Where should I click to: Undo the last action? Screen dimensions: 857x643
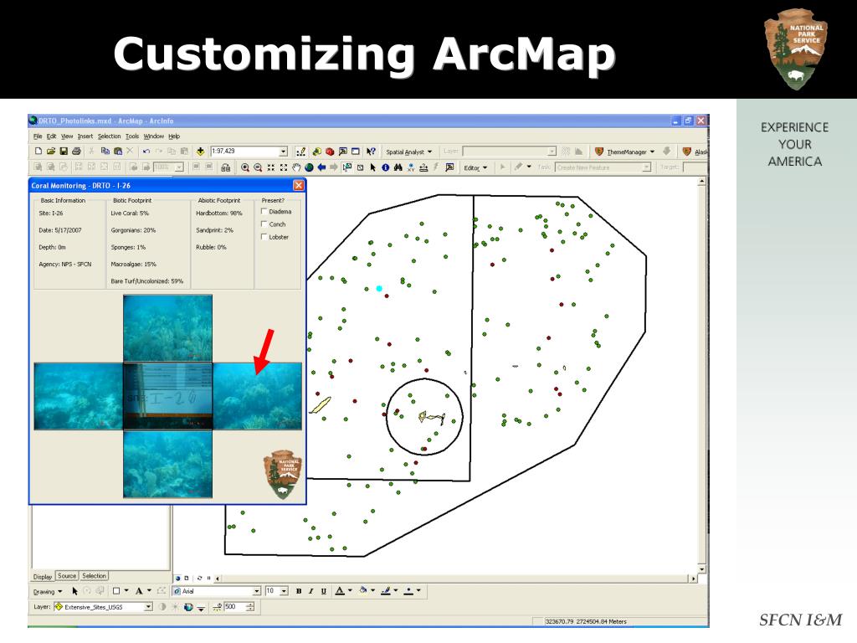tap(146, 152)
